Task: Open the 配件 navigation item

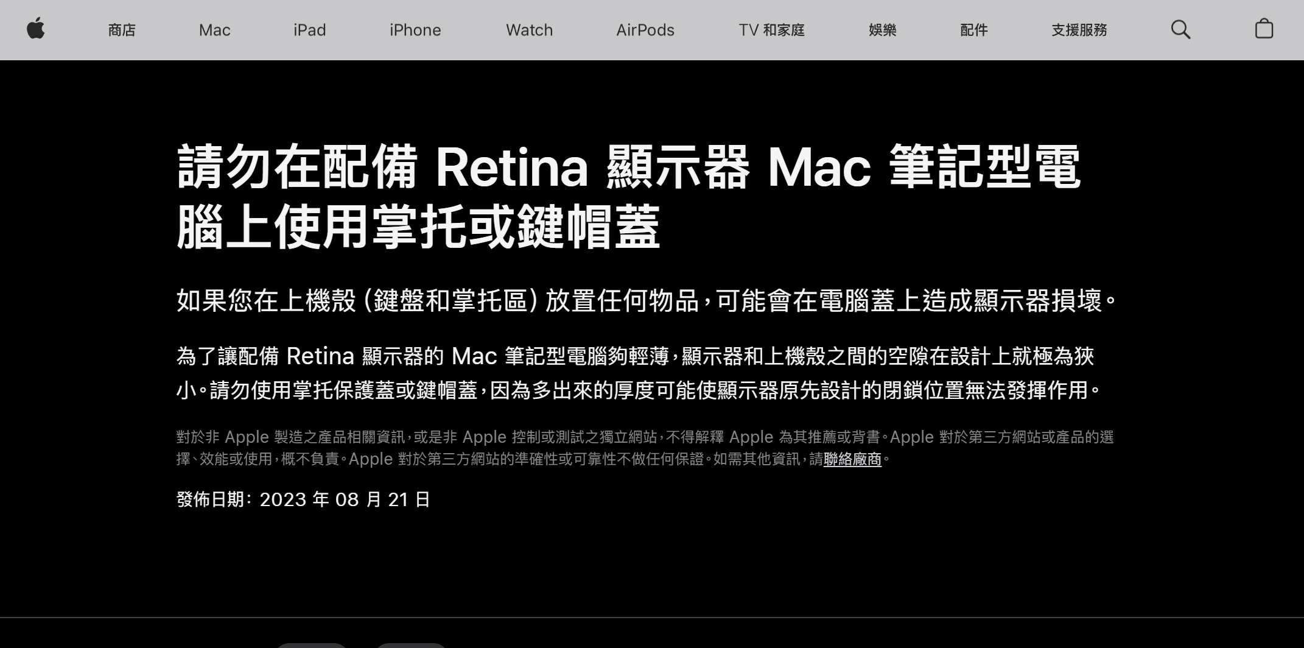Action: point(973,30)
